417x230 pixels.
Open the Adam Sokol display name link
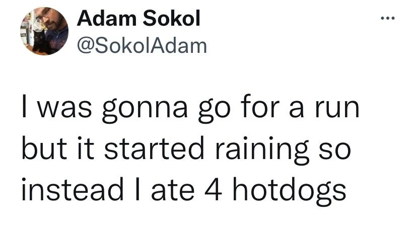138,20
